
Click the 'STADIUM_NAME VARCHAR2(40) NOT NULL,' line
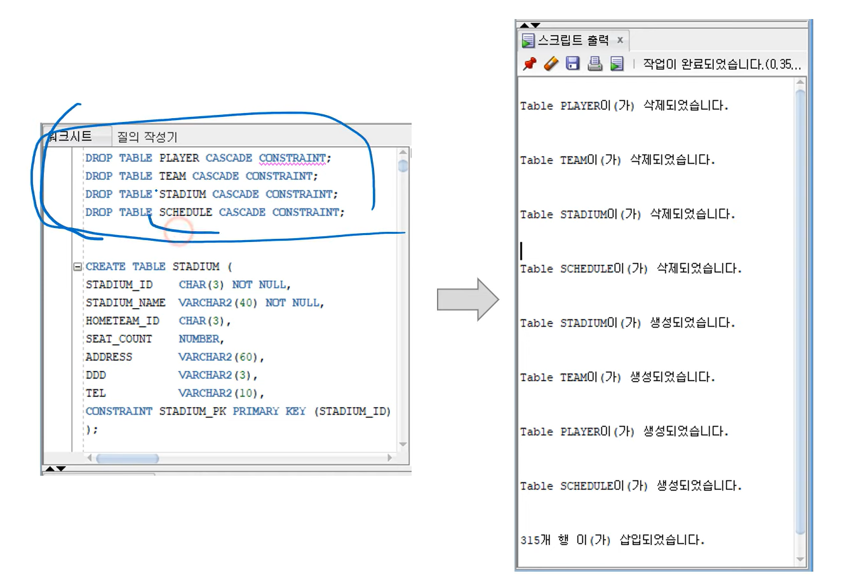coord(205,303)
